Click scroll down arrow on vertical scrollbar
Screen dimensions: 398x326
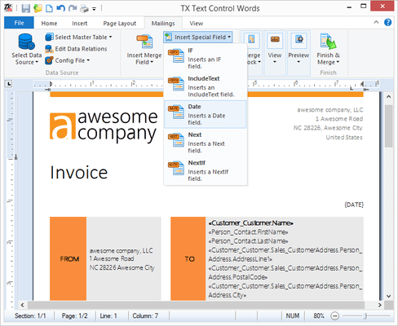point(389,296)
